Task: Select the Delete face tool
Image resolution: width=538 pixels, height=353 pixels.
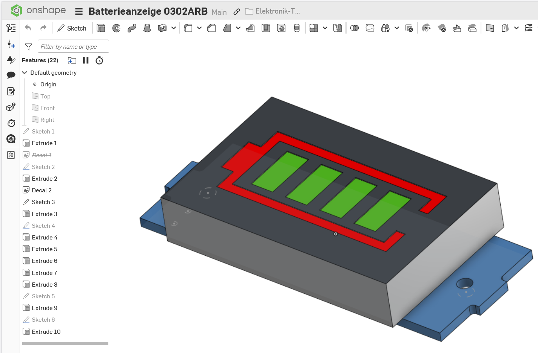Action: (x=442, y=28)
